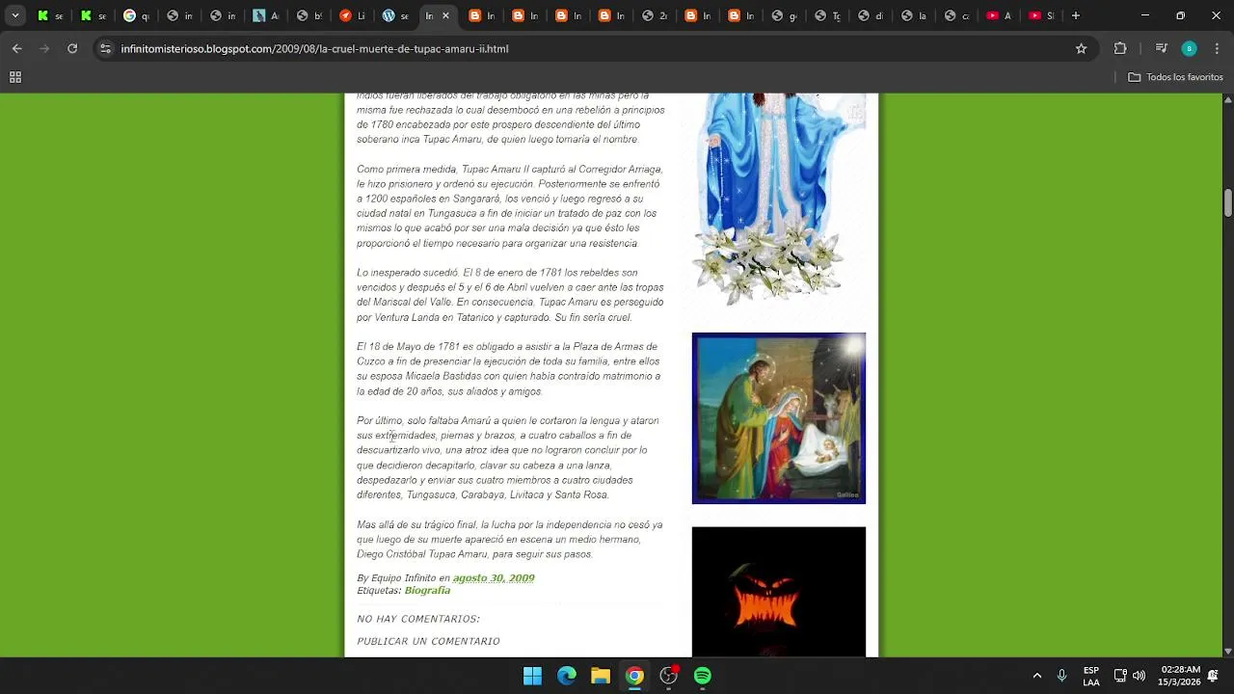The height and width of the screenshot is (694, 1234).
Task: Click the paragraph starting Lo inesperado sucedió
Action: pyautogui.click(x=510, y=295)
